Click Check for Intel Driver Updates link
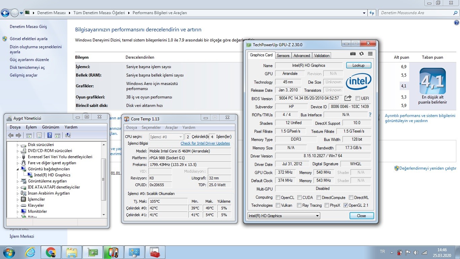Screen dimensions: 460x259 (x=205, y=143)
